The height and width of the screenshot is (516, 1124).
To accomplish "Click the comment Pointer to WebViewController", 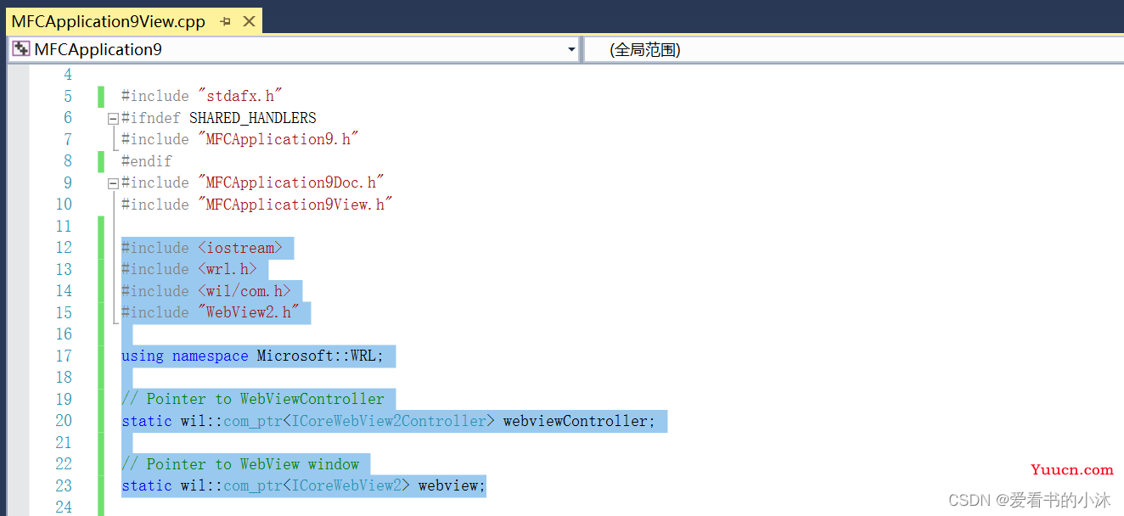I will click(x=253, y=399).
